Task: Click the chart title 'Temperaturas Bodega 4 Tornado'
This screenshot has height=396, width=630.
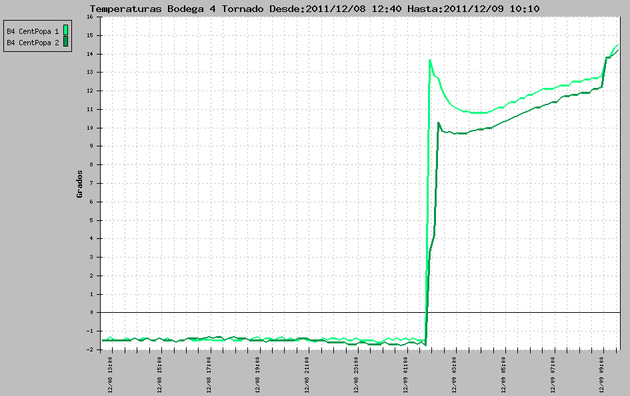Action: (x=177, y=9)
